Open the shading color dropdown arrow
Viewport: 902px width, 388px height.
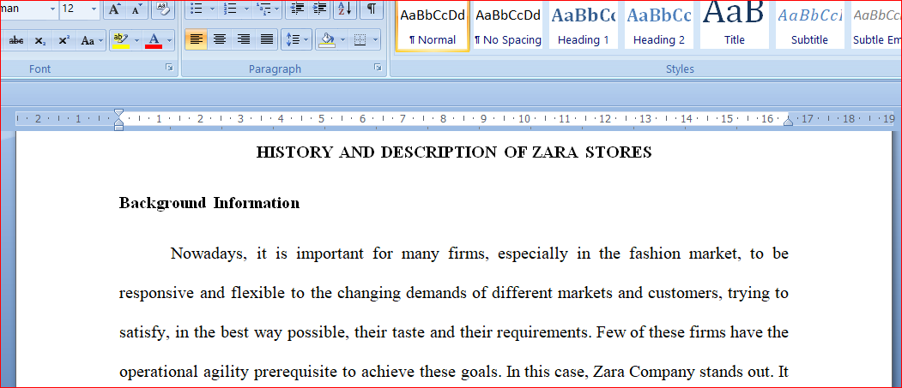pyautogui.click(x=342, y=39)
